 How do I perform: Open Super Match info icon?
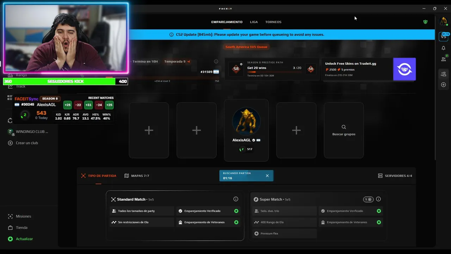coord(378,199)
